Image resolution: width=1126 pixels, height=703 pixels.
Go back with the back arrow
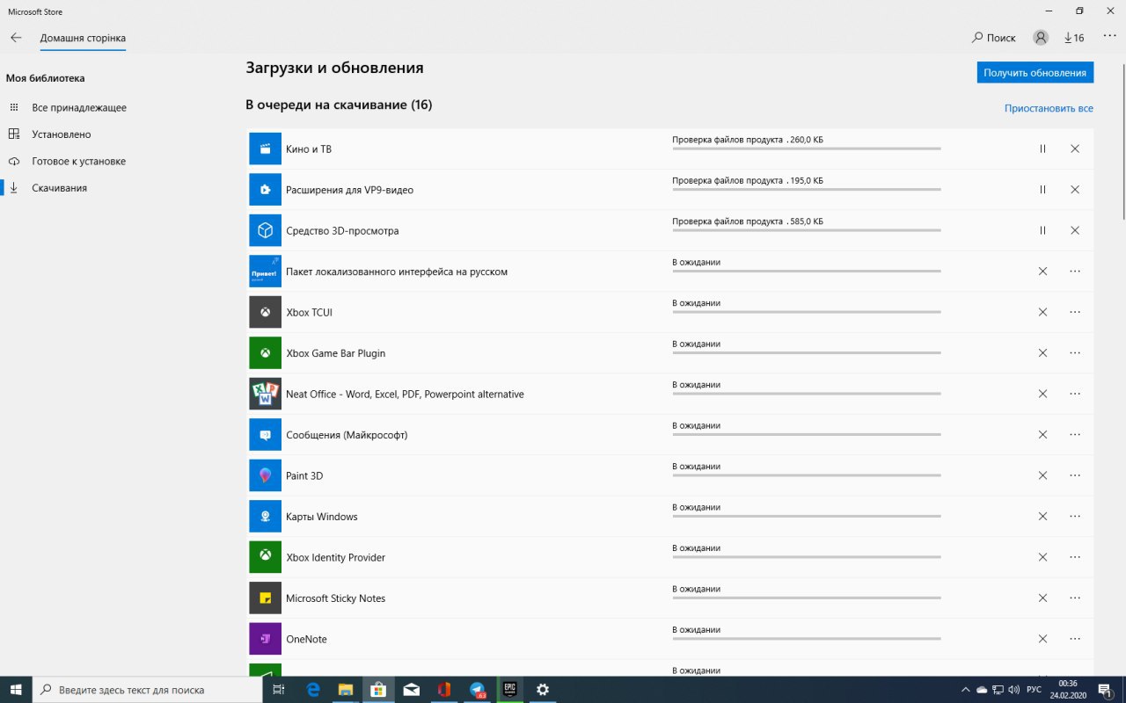[16, 38]
